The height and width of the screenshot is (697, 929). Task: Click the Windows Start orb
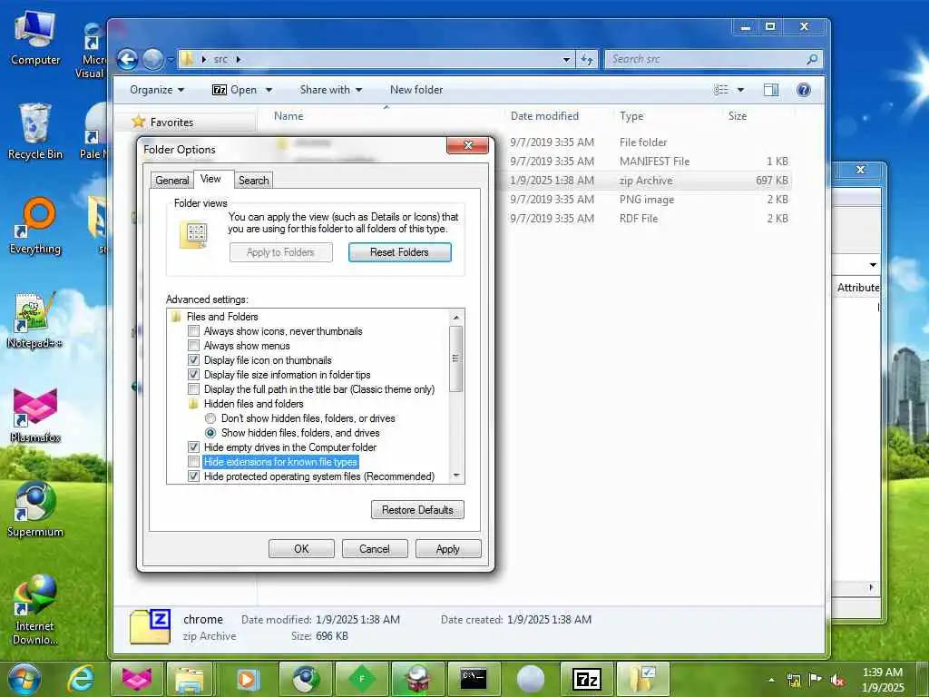(23, 679)
